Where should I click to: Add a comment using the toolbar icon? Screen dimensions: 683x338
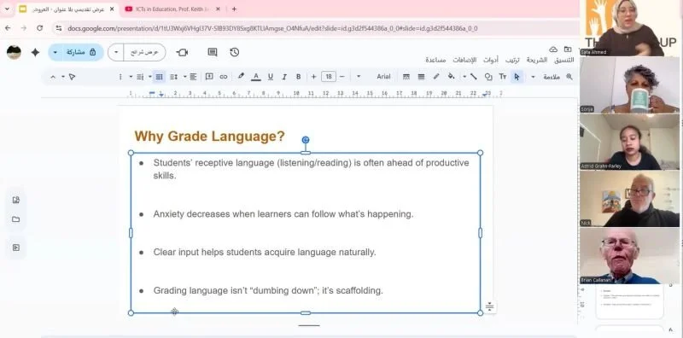(209, 77)
